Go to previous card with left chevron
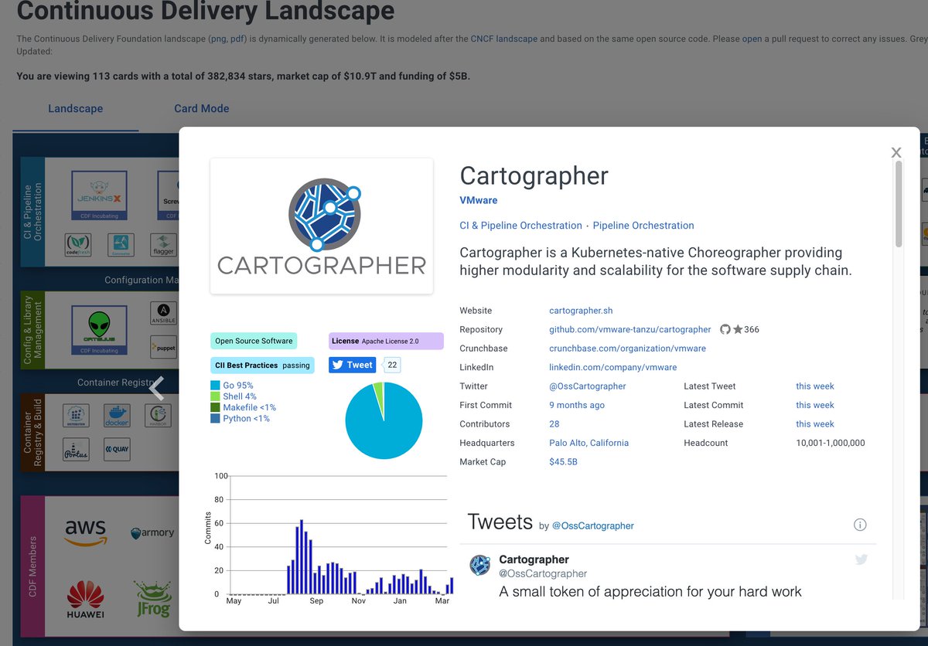Screen dimensions: 928x646 tap(157, 389)
